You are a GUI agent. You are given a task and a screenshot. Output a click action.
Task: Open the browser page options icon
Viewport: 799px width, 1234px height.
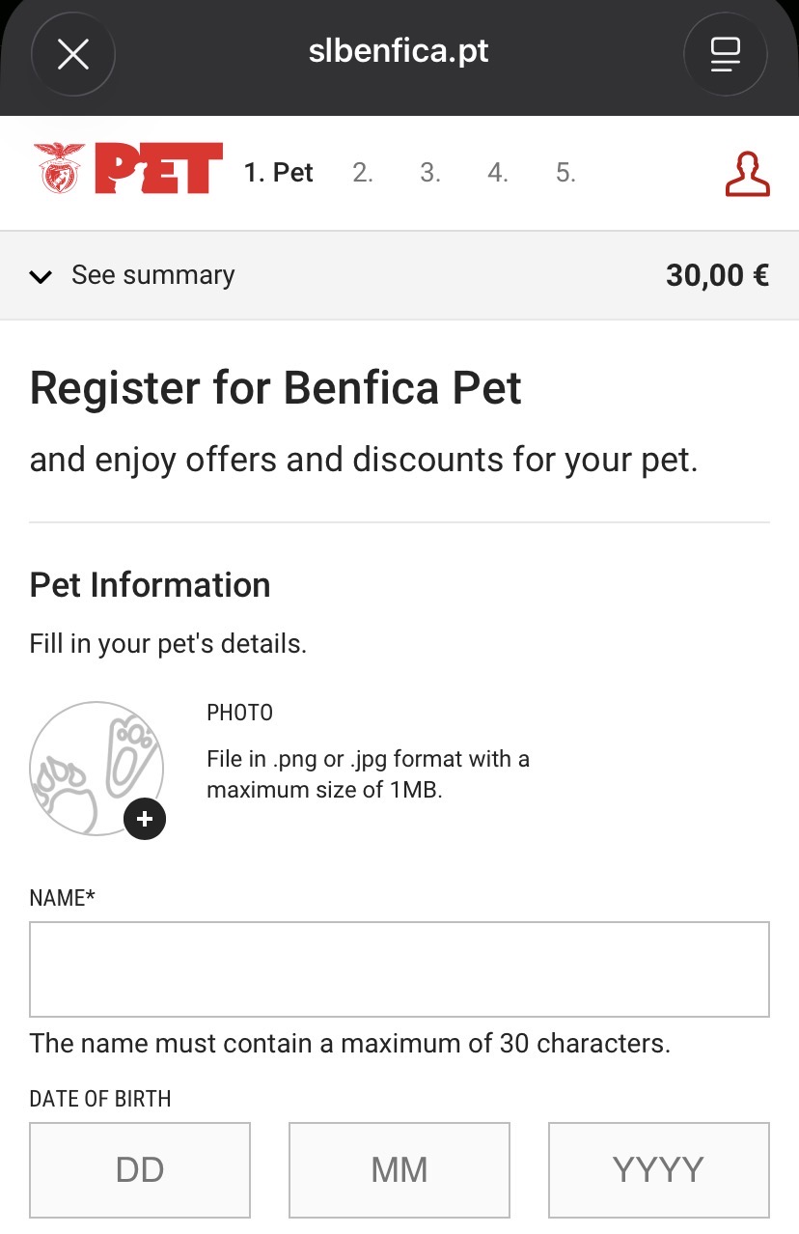pos(725,55)
